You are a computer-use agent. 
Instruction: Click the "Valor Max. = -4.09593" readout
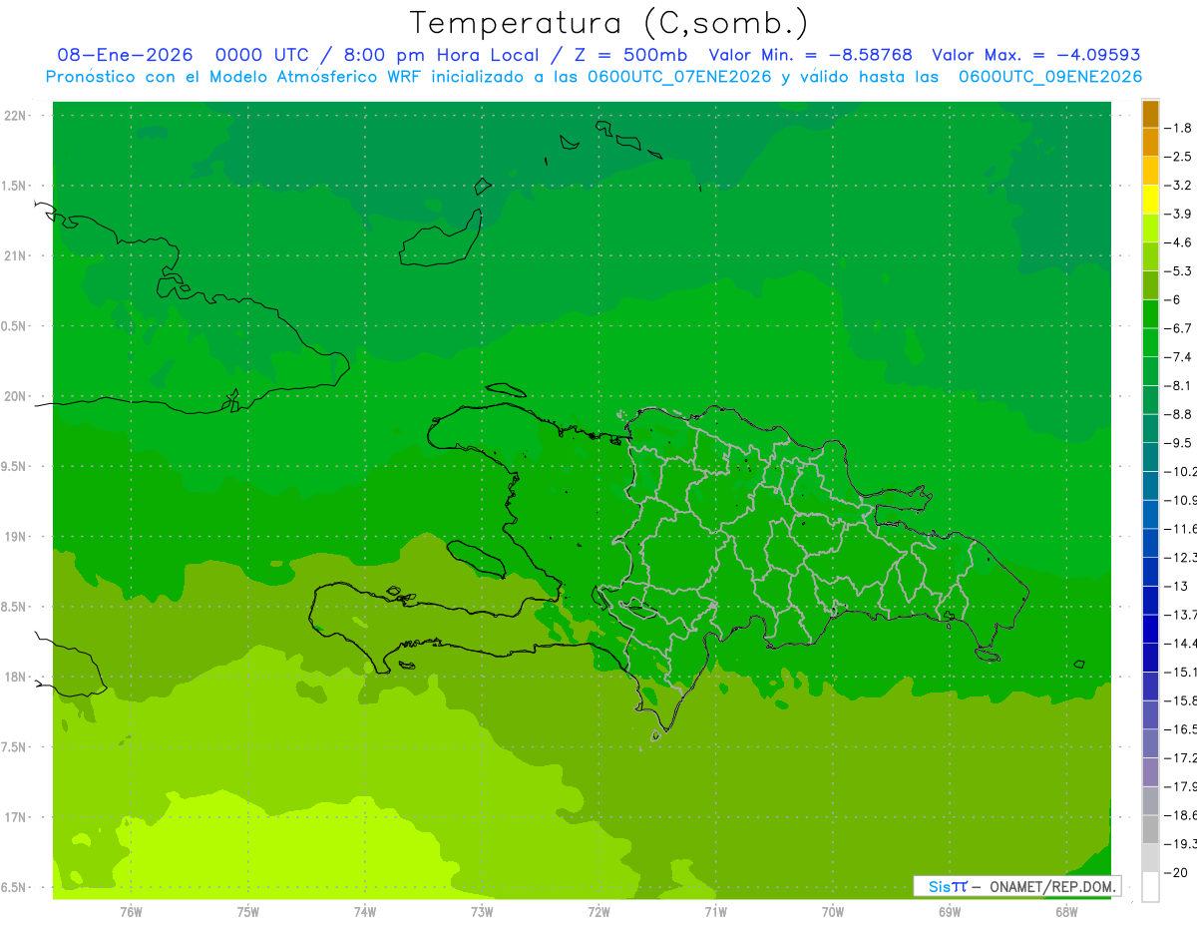(1036, 56)
